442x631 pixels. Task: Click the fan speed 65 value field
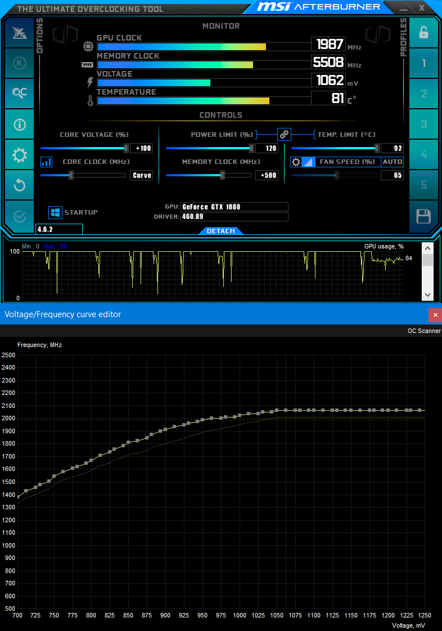tap(392, 175)
